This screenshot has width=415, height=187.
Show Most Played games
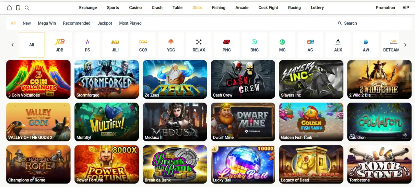(x=130, y=23)
